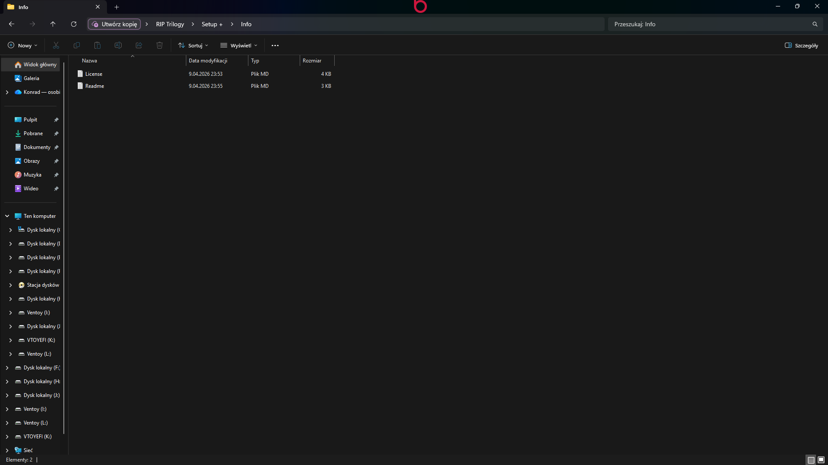Open the Wyświetl view dropdown
The width and height of the screenshot is (828, 465).
pyautogui.click(x=239, y=45)
